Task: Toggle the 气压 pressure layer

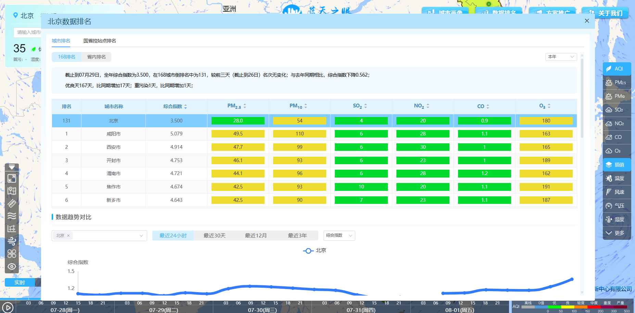Action: tap(617, 206)
